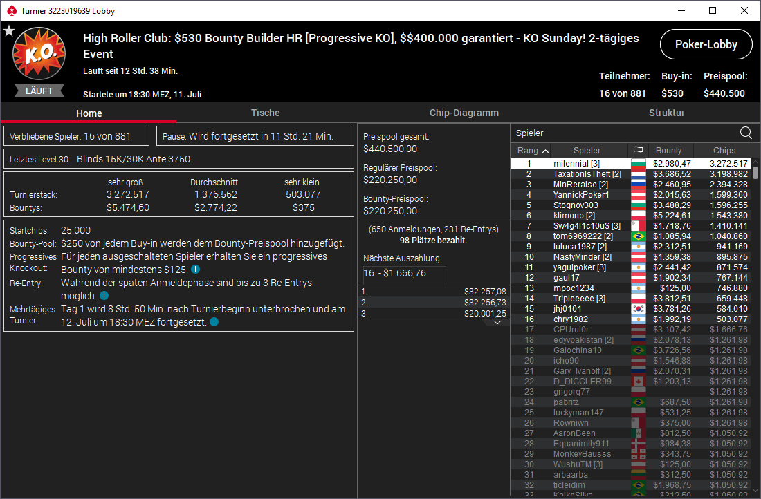This screenshot has width=761, height=499.
Task: Select player yaguipoker [3]
Action: coord(630,267)
